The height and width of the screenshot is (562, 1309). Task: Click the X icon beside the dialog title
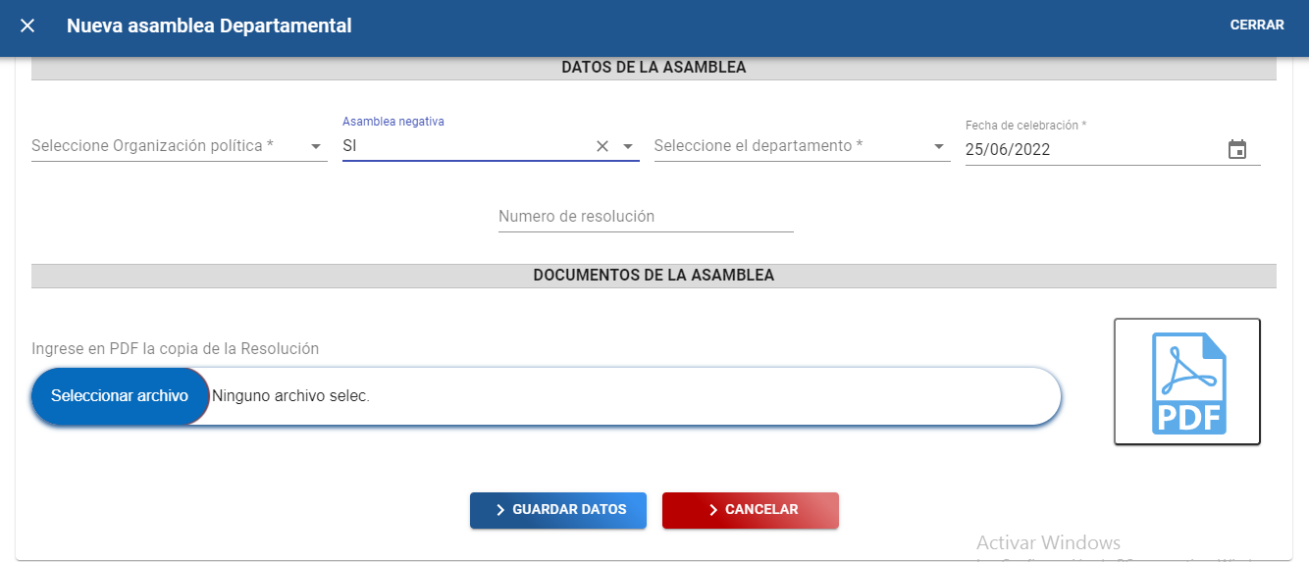pyautogui.click(x=27, y=26)
